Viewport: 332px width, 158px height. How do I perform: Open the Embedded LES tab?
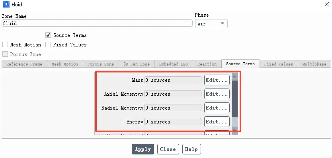(x=174, y=64)
